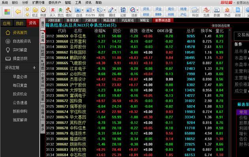The image size is (249, 157).
Task: Expand the dropdown arrow next to 周期
Action: [x=105, y=10]
